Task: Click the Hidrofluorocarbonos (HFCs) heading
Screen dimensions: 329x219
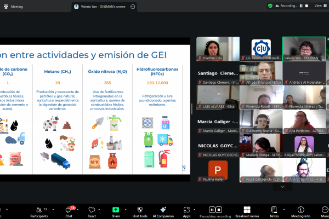Action: (x=157, y=72)
